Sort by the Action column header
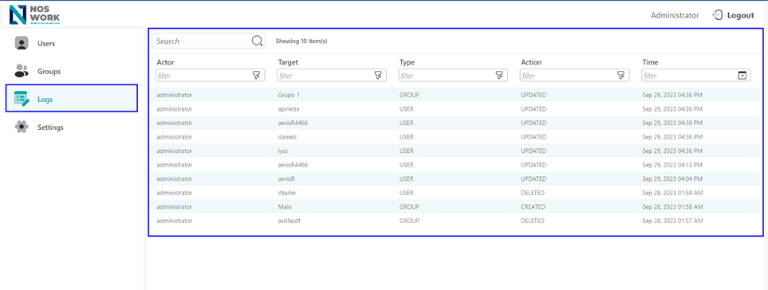Viewport: 768px width, 290px height. (531, 62)
